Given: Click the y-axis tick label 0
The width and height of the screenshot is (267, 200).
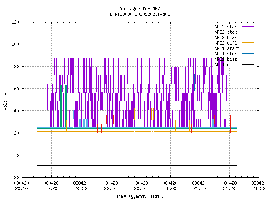Looking at the screenshot, I should (18, 155).
